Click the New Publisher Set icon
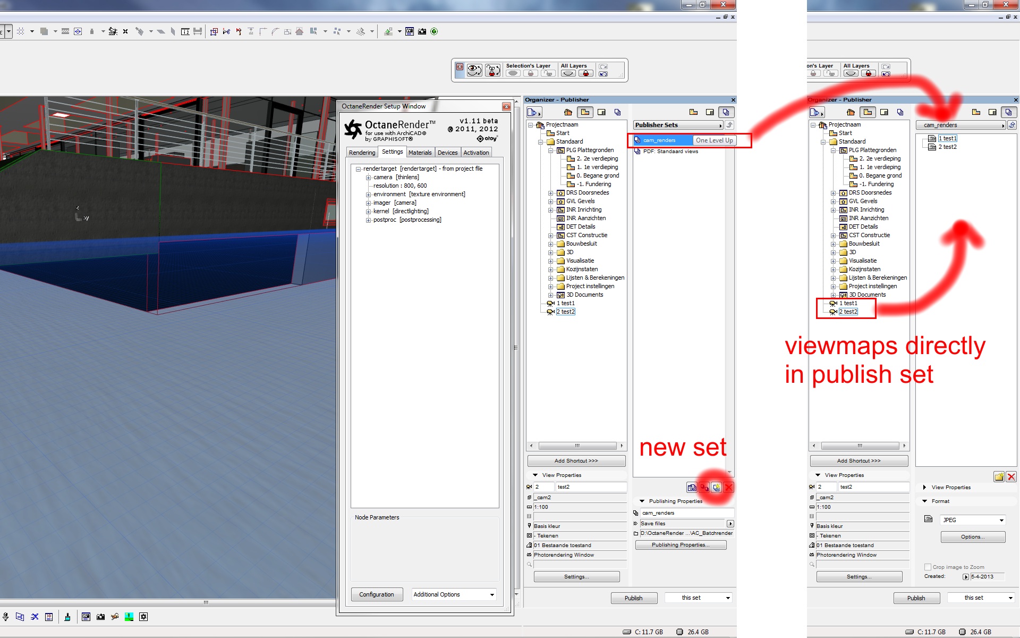 pos(716,488)
